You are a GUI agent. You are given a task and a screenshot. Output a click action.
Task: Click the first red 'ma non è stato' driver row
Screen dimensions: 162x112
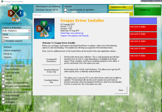143,28
